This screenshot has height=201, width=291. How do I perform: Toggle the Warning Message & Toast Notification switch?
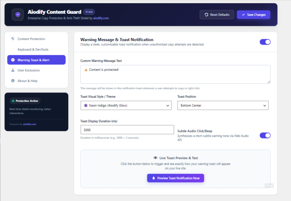pos(265,42)
